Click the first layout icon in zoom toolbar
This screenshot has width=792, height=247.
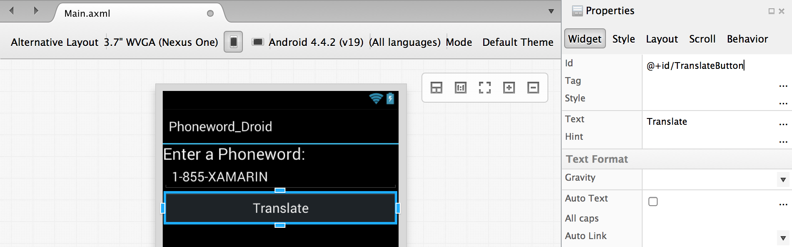pos(436,88)
